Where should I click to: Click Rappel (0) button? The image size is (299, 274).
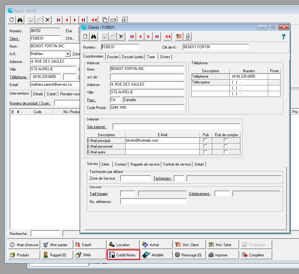[x=57, y=255]
